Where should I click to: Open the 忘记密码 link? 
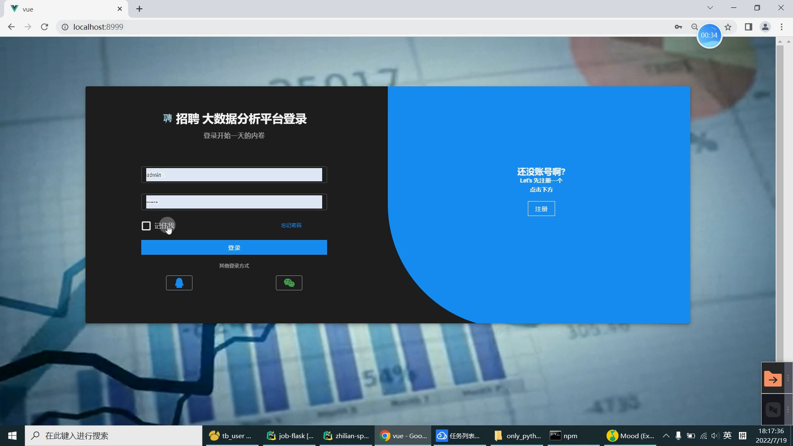click(291, 225)
